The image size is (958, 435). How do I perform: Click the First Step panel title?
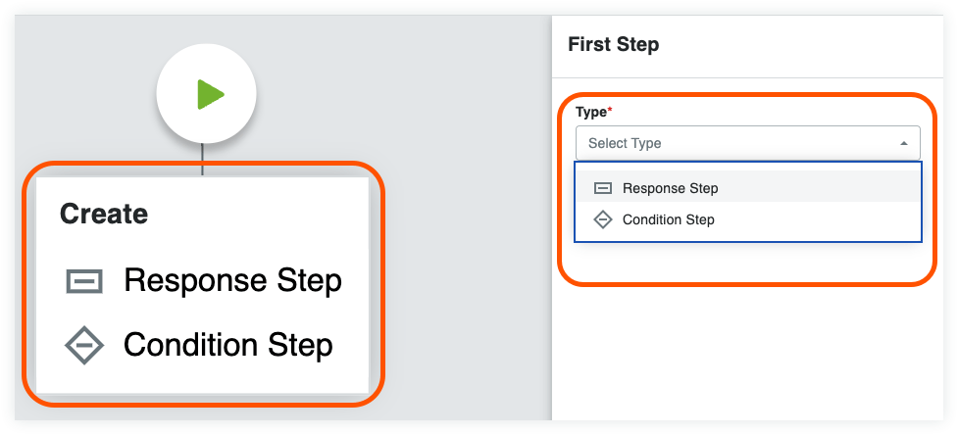[x=613, y=44]
